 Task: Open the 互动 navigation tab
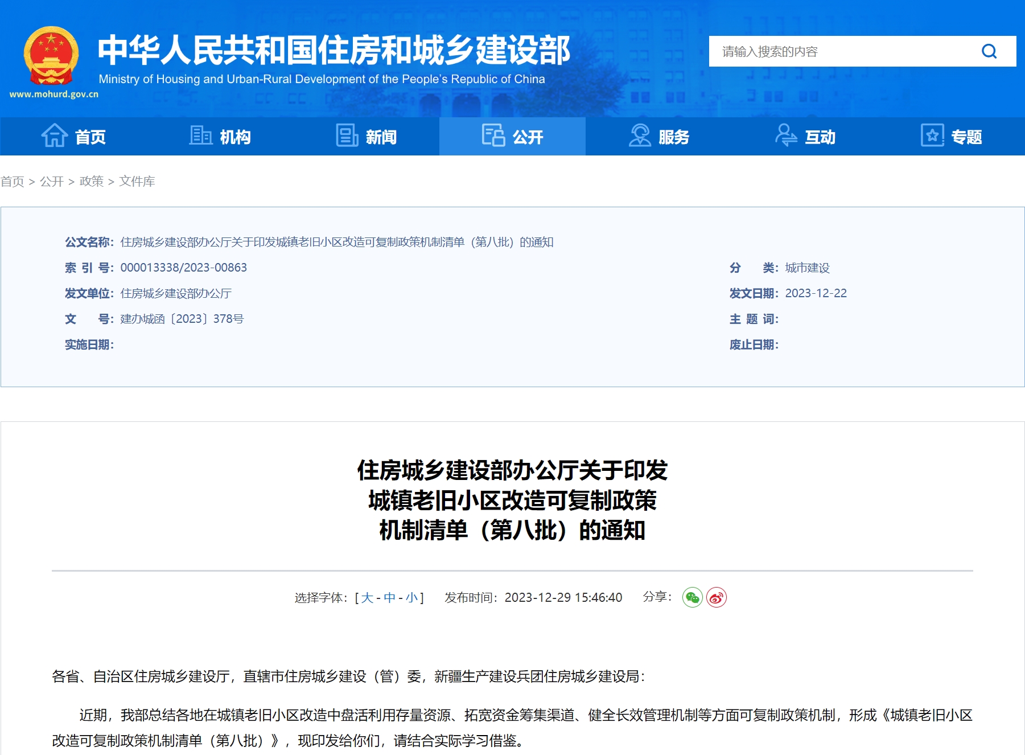coord(805,136)
